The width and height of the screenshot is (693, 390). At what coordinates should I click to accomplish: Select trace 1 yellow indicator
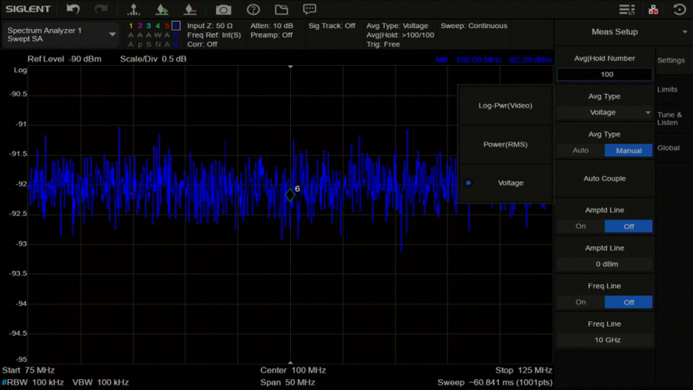pyautogui.click(x=131, y=26)
